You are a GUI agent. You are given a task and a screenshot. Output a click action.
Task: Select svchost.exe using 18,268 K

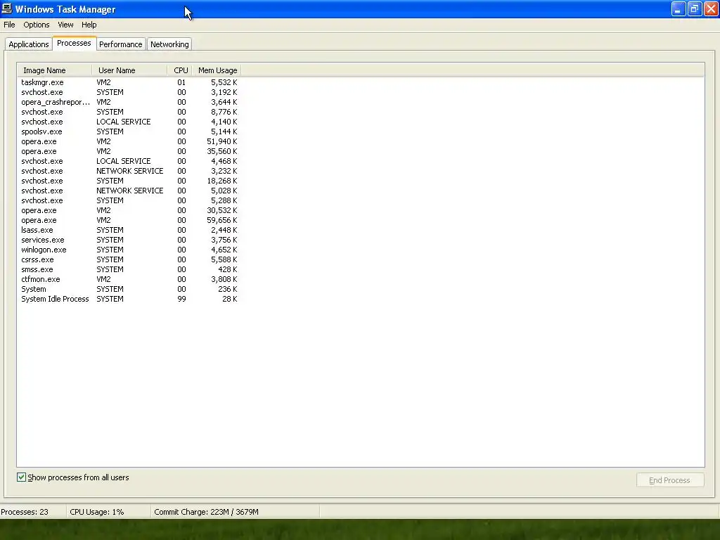[x=129, y=181]
